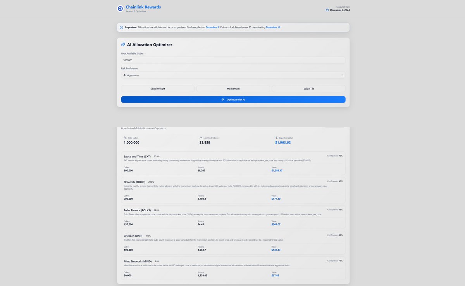Click the 1,064.7 tokens value
This screenshot has width=465, height=286.
[x=202, y=250]
